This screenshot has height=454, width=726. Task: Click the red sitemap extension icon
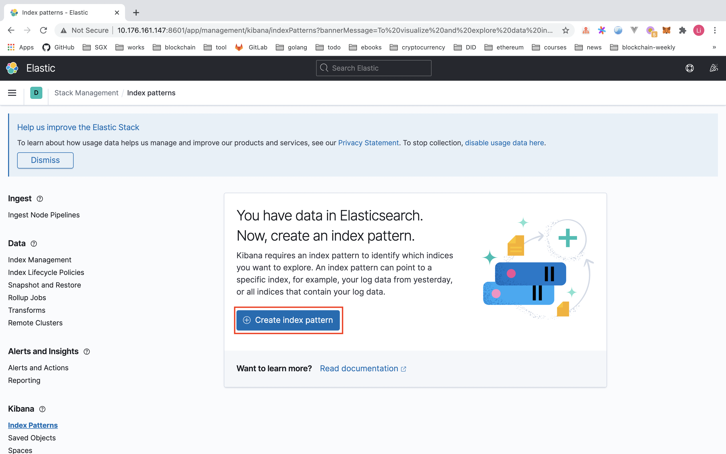pyautogui.click(x=586, y=30)
